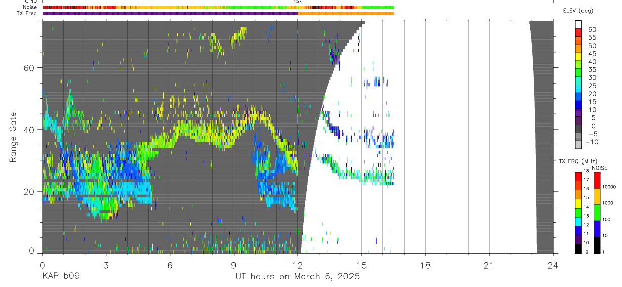Viewport: 622px width, 287px height.
Task: Click the '12' tick on the UT hours axis
Action: 297,265
